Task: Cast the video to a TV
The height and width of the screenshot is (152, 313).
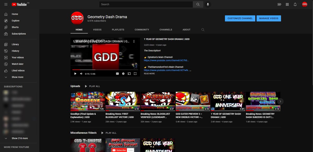Action: [129, 74]
